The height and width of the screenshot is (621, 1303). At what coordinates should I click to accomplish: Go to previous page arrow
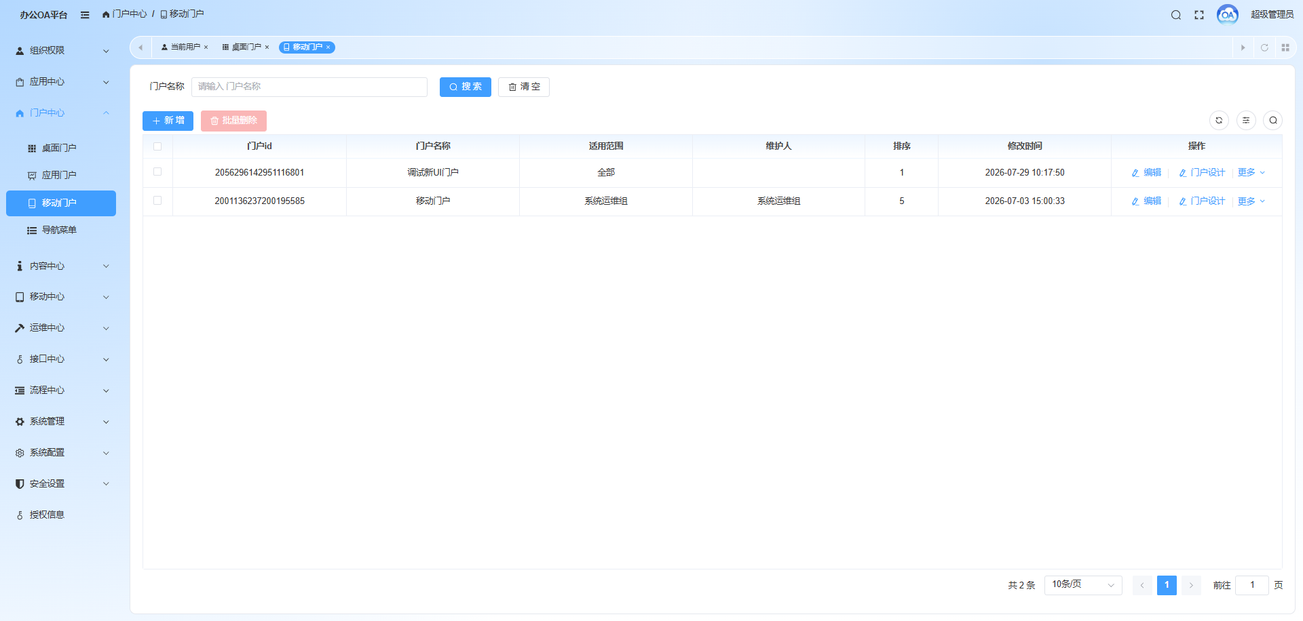click(x=1142, y=585)
